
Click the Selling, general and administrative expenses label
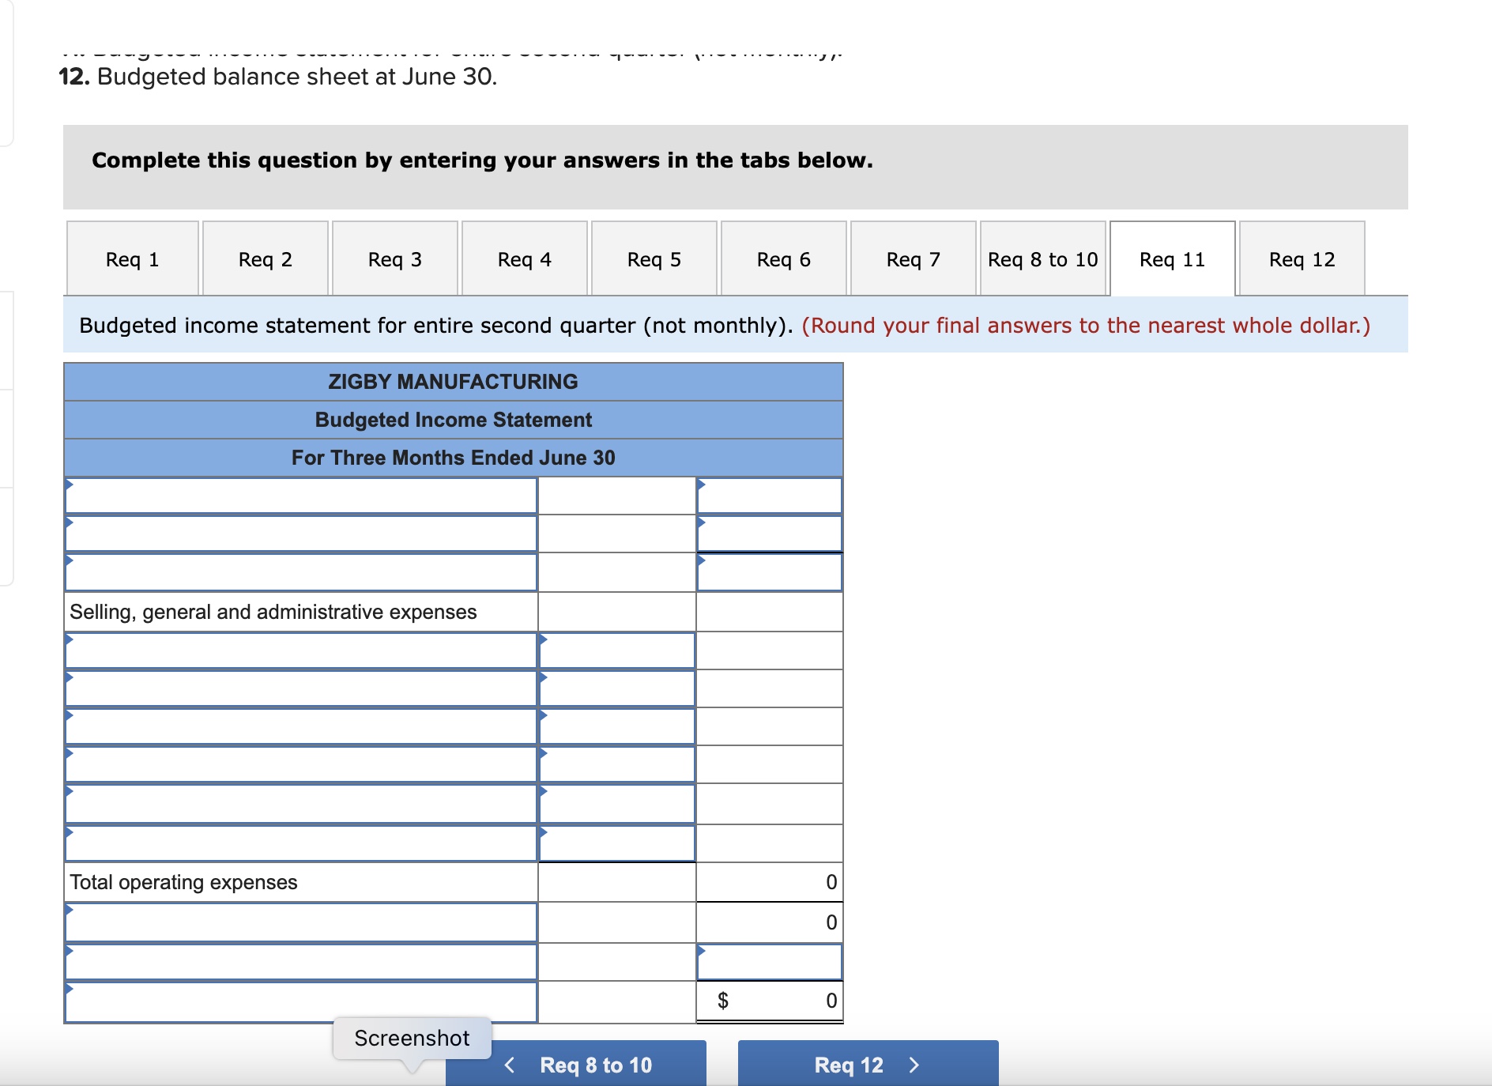273,612
